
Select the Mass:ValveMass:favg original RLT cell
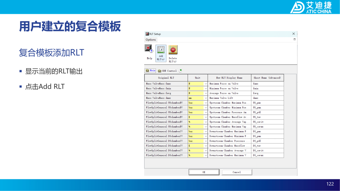166,93
